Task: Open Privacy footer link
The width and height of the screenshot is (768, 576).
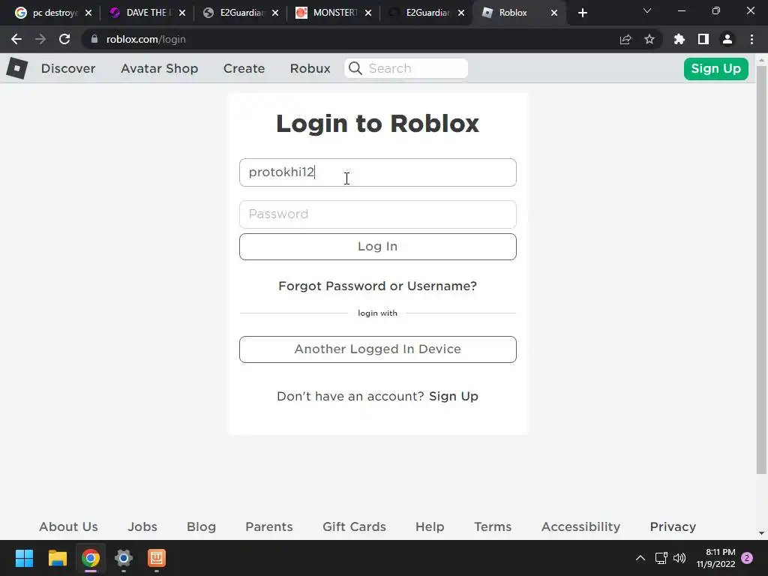Action: point(673,526)
